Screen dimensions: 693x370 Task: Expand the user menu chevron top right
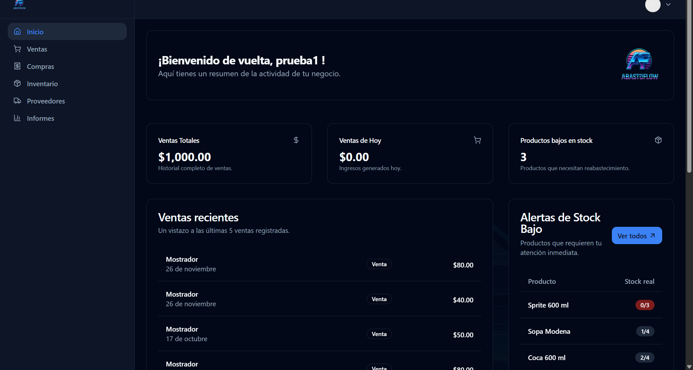pyautogui.click(x=668, y=4)
